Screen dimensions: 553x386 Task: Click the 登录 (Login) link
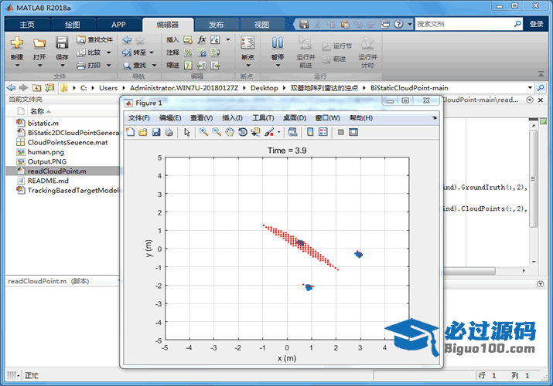click(537, 24)
